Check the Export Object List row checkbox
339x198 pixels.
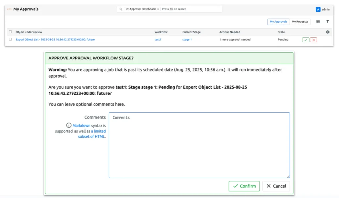tap(10, 39)
